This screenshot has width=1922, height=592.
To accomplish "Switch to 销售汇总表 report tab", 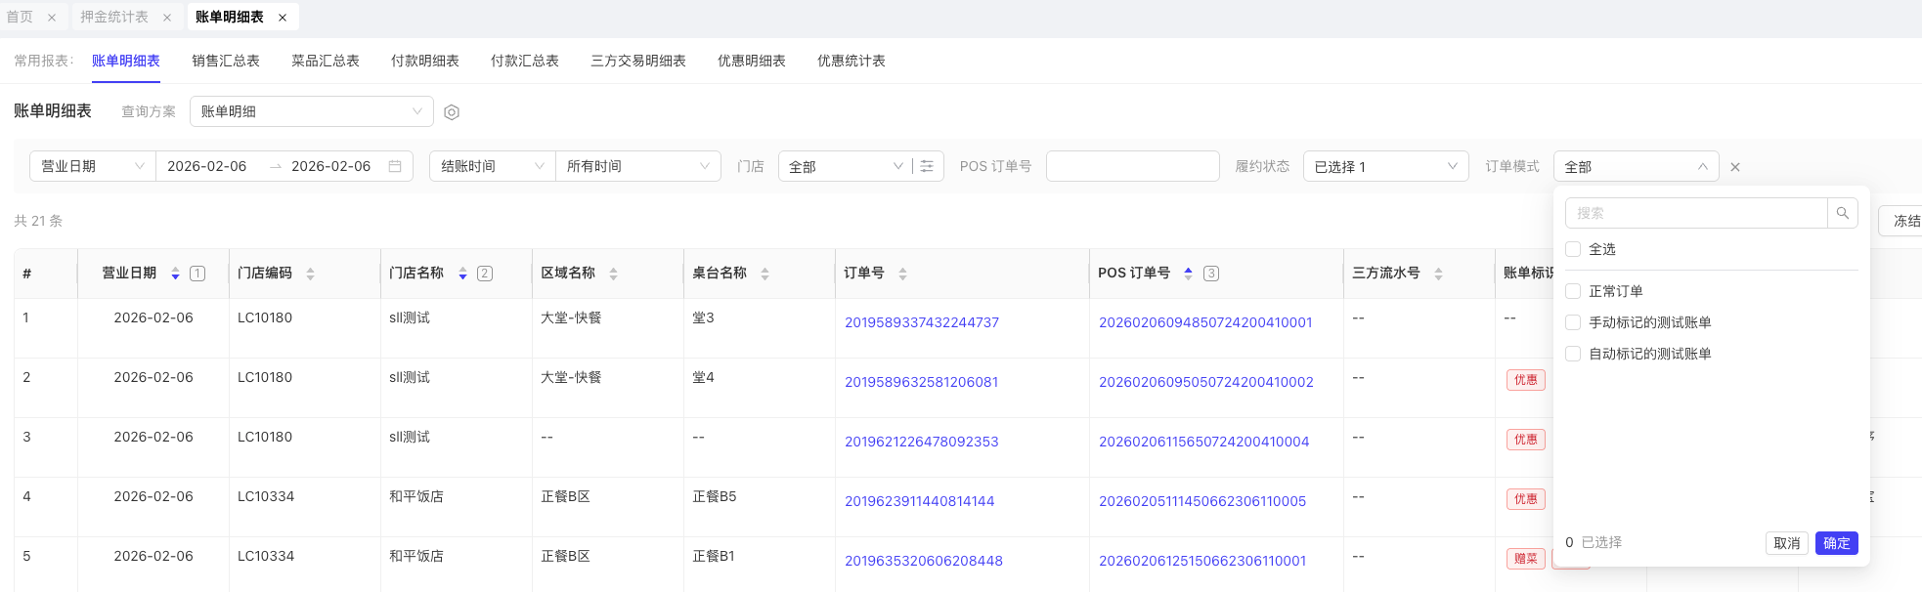I will coord(226,61).
